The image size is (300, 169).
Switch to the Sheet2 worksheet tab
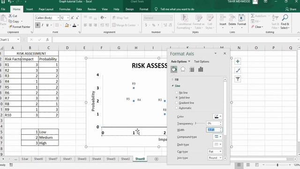125,159
